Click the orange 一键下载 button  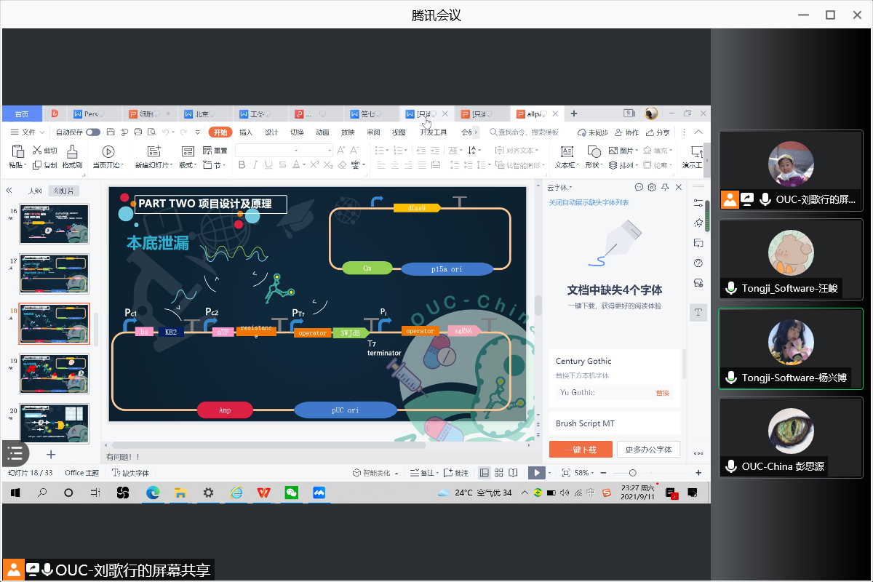tap(581, 450)
